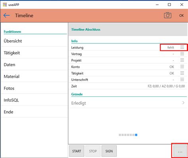Click the SIGN button
The width and height of the screenshot is (188, 158).
[x=109, y=151]
